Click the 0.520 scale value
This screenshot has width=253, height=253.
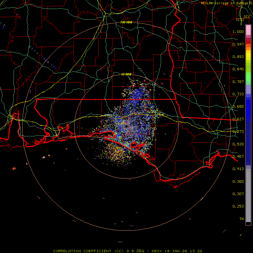click(238, 144)
